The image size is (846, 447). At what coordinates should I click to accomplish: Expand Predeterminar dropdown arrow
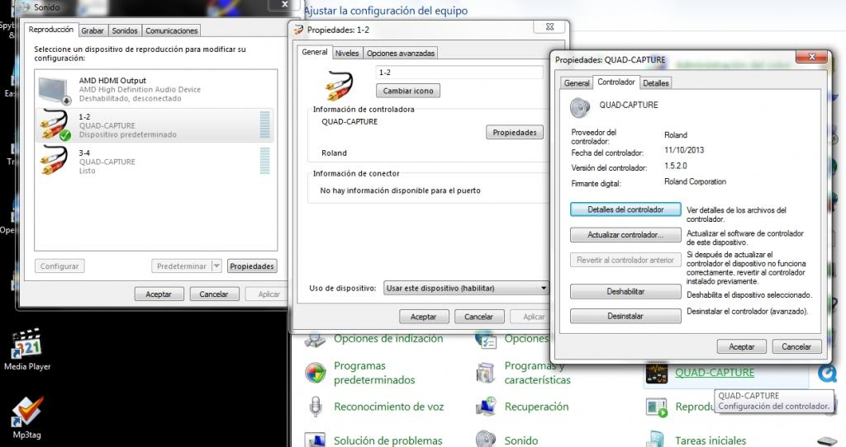tap(216, 266)
